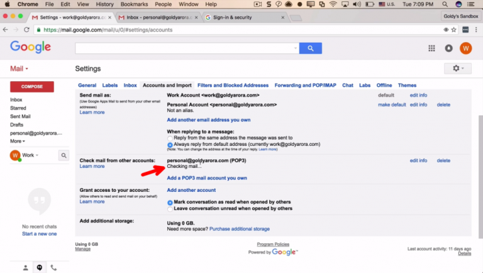Click the COMPOSE button

pyautogui.click(x=32, y=87)
